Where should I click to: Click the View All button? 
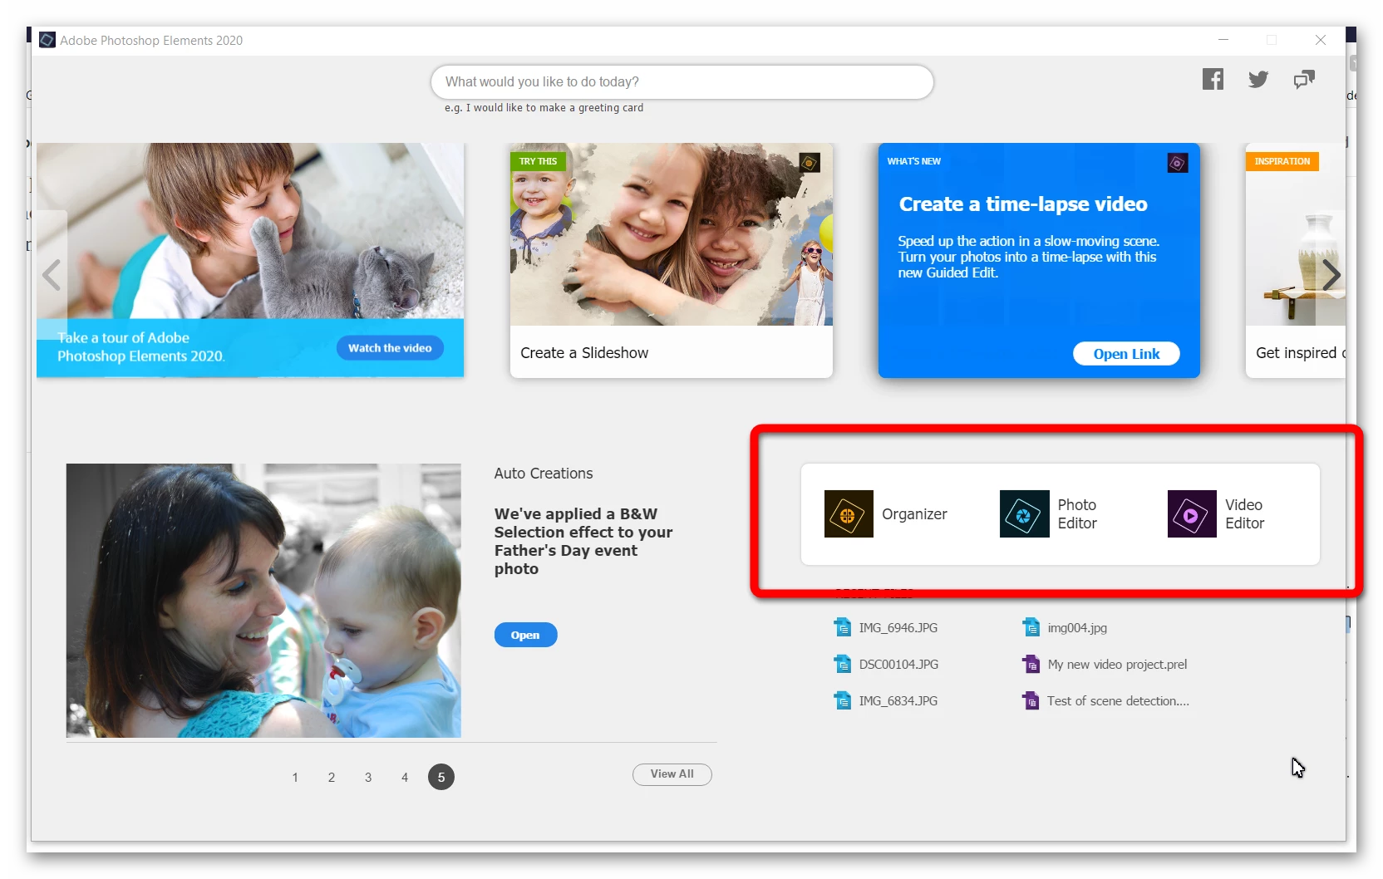pos(672,774)
